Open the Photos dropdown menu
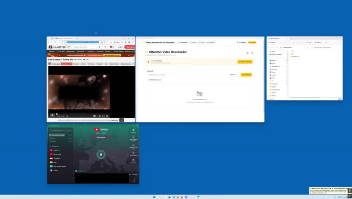The image size is (352, 199). tap(108, 51)
